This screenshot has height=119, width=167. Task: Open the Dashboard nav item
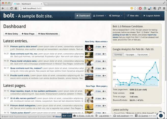pos(83,16)
